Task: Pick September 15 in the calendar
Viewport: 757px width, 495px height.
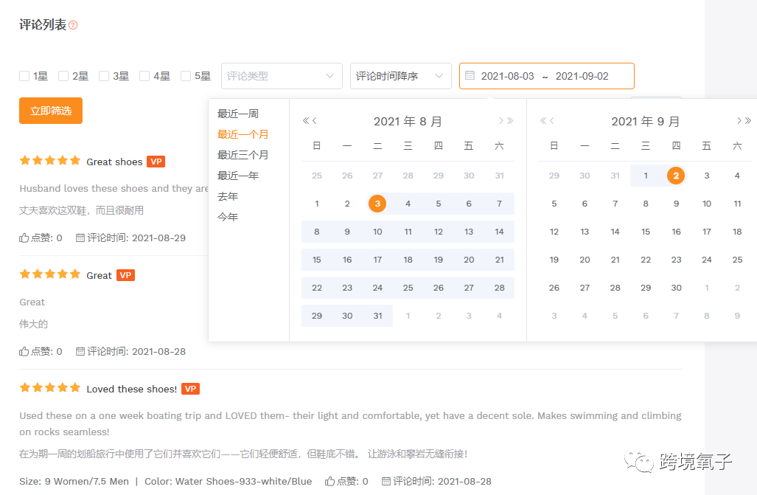Action: point(646,232)
